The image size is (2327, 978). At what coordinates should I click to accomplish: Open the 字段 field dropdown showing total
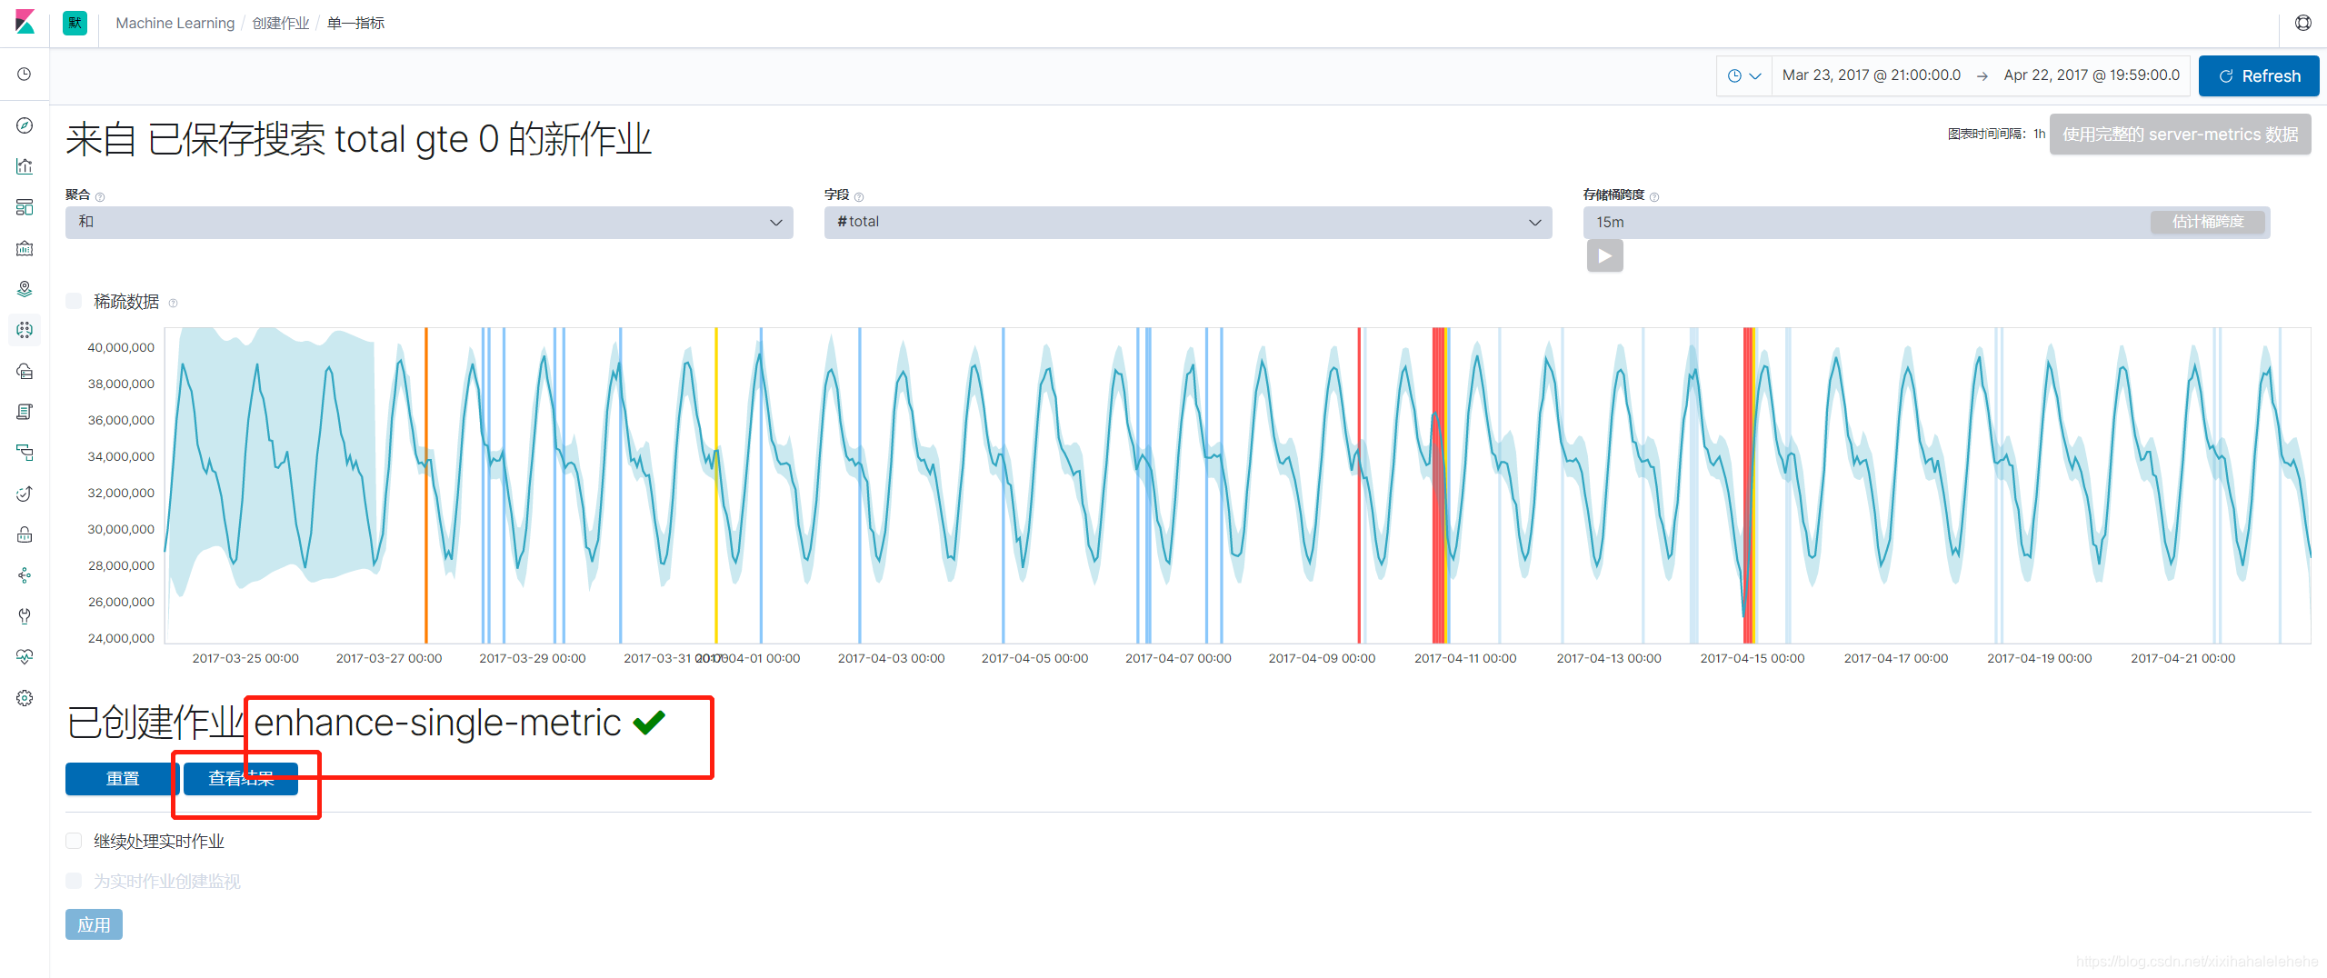click(x=1188, y=222)
